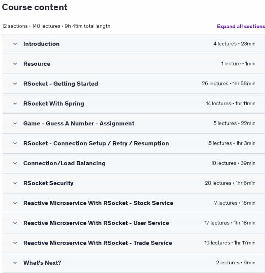This screenshot has width=265, height=273.
Task: Click the '2 lectures • 9min' row summary
Action: (236, 262)
